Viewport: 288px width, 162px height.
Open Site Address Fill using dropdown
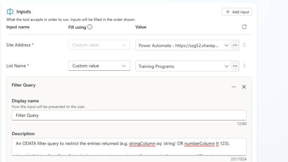(99, 45)
